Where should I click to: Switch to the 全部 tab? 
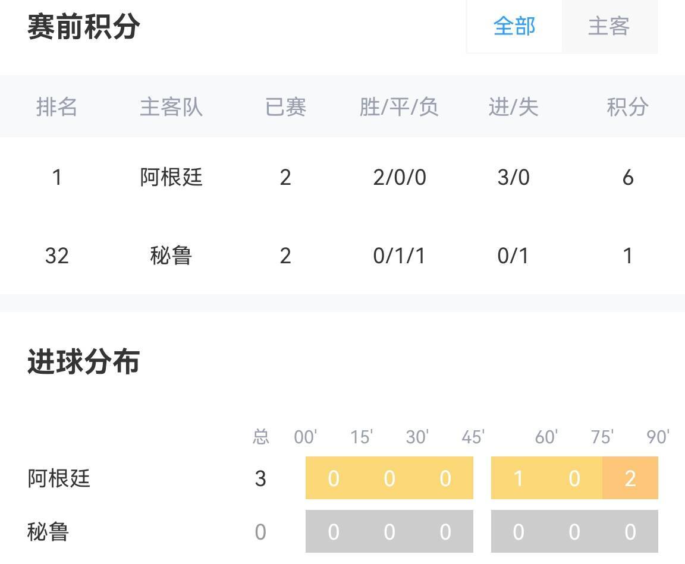click(x=514, y=27)
